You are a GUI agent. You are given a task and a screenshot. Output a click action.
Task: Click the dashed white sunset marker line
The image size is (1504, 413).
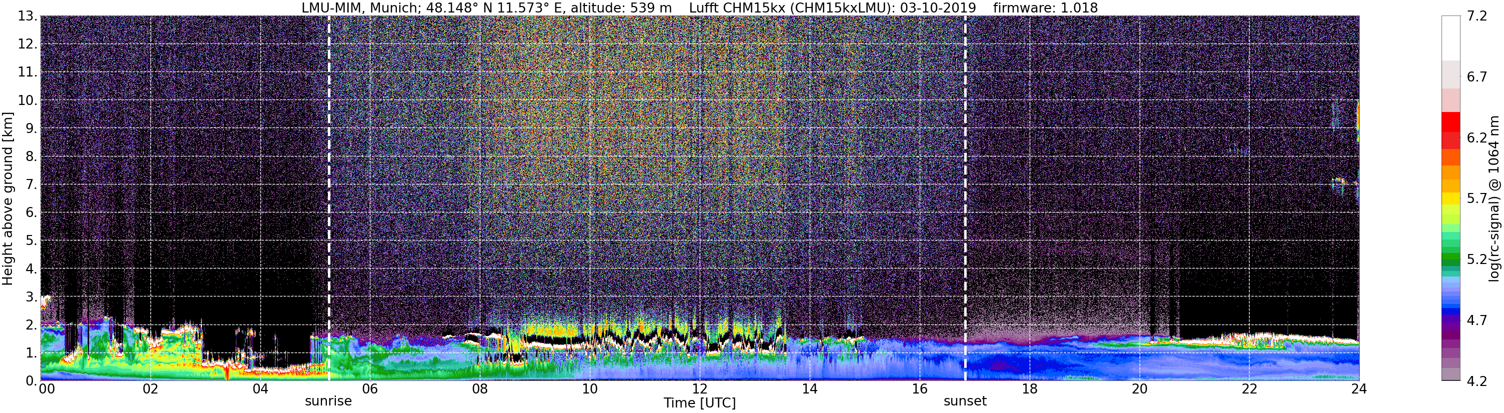click(x=965, y=198)
